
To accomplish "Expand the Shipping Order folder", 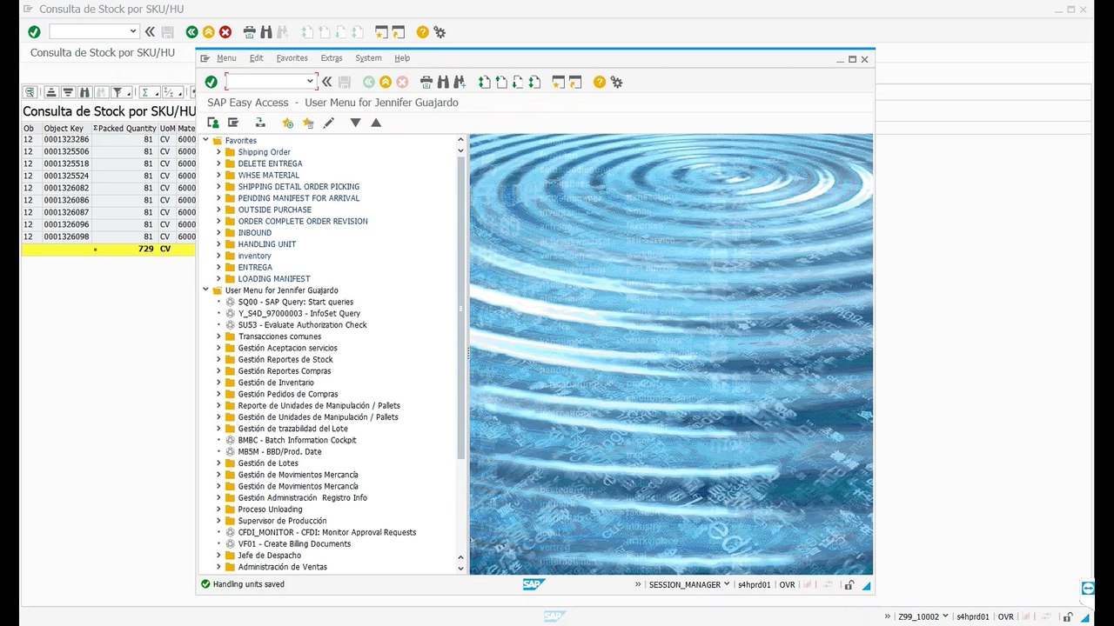I will pyautogui.click(x=218, y=152).
